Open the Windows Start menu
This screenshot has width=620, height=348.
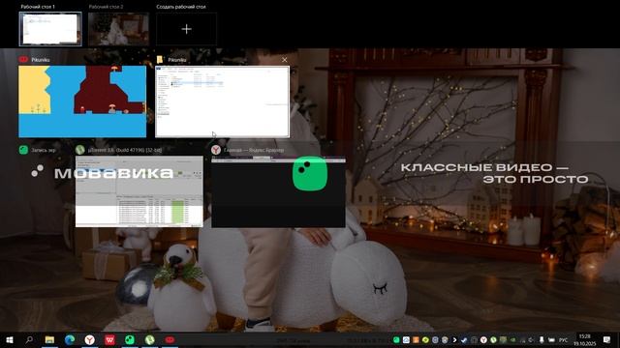tap(10, 339)
